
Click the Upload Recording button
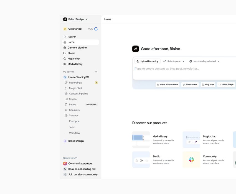point(148,61)
